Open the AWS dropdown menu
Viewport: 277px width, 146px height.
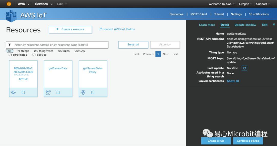click(x=24, y=4)
